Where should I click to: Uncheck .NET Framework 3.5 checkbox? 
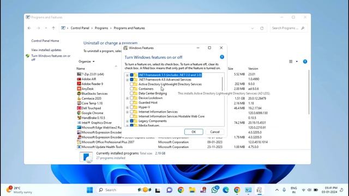131,75
